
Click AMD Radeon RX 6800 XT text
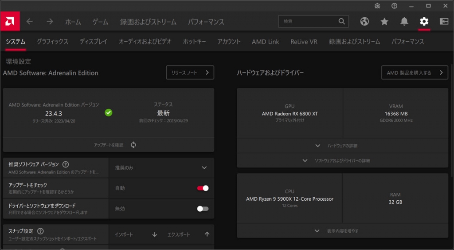290,114
